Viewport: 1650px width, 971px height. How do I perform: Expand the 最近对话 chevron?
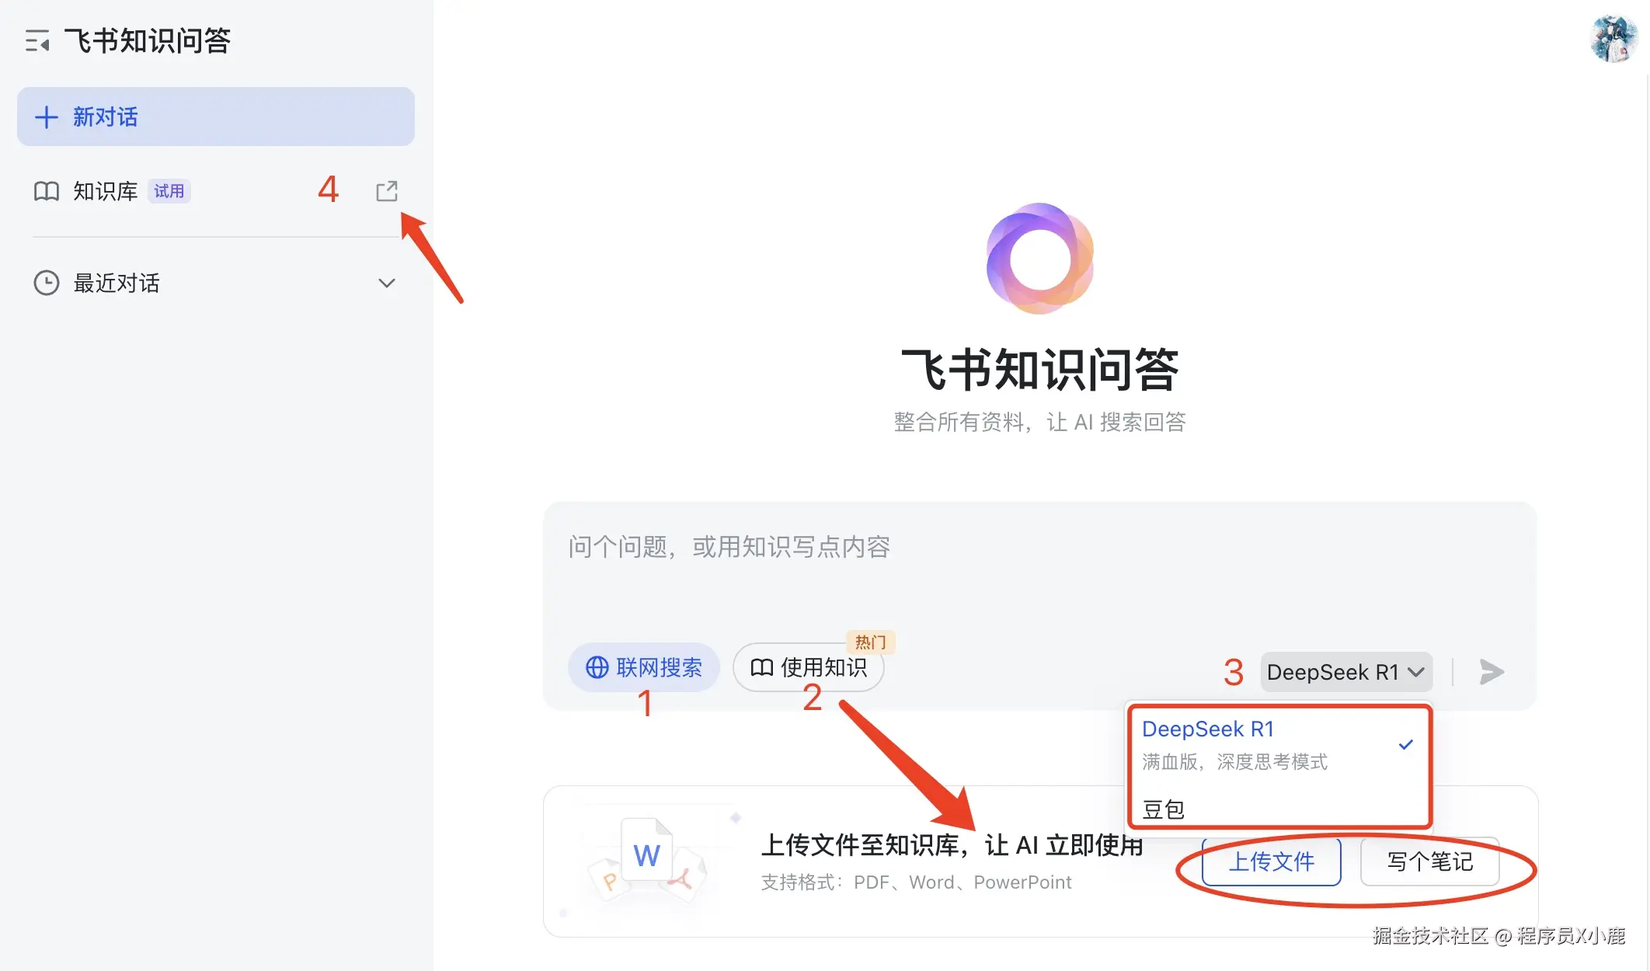tap(386, 283)
